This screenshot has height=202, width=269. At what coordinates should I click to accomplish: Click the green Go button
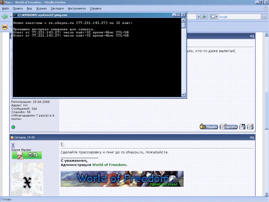tap(205, 17)
